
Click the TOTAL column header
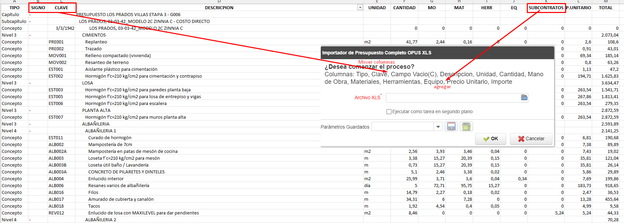click(x=605, y=8)
